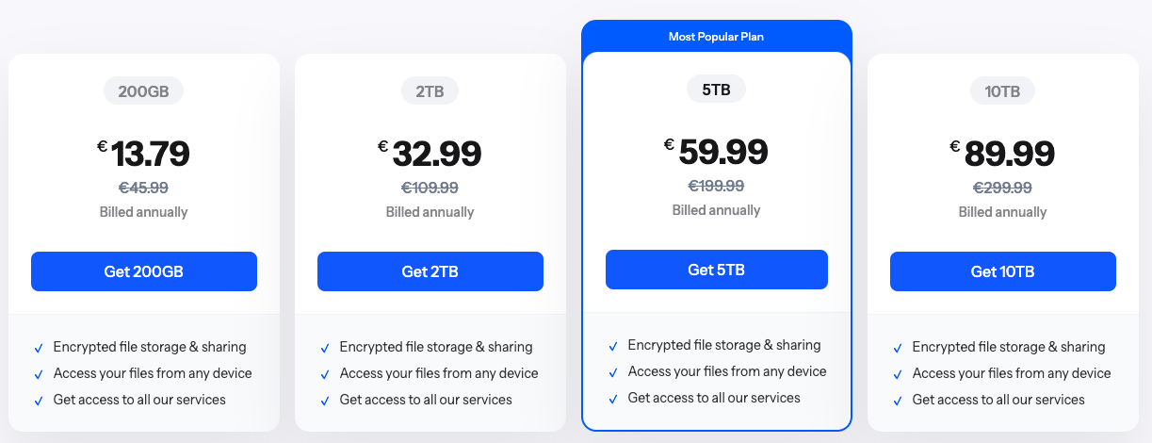Screen dimensions: 1152x443
Task: Click the Get 200GB button
Action: point(143,271)
